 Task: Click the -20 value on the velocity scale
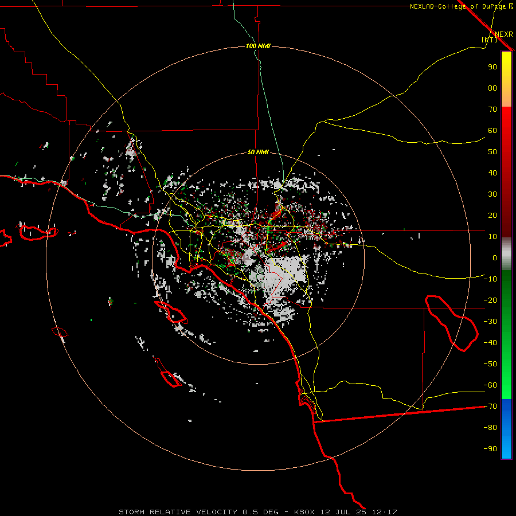[x=490, y=300]
